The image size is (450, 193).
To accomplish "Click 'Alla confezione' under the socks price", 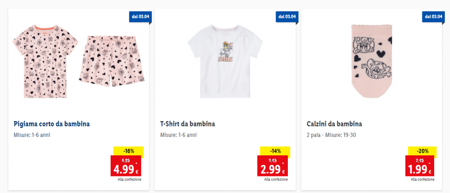I will click(x=422, y=179).
